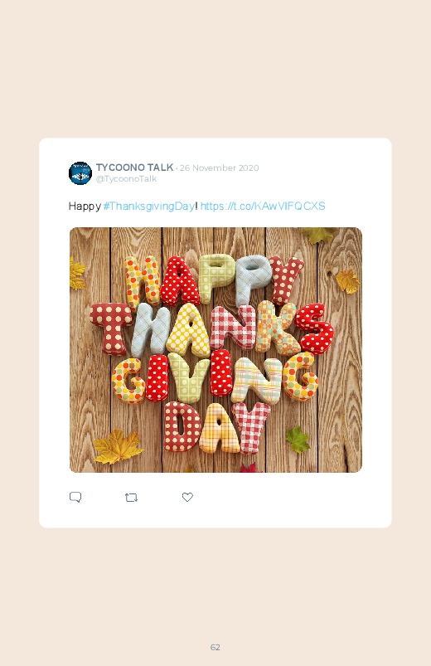431x666 pixels.
Task: Click the fabric DAY word in image
Action: [216, 428]
